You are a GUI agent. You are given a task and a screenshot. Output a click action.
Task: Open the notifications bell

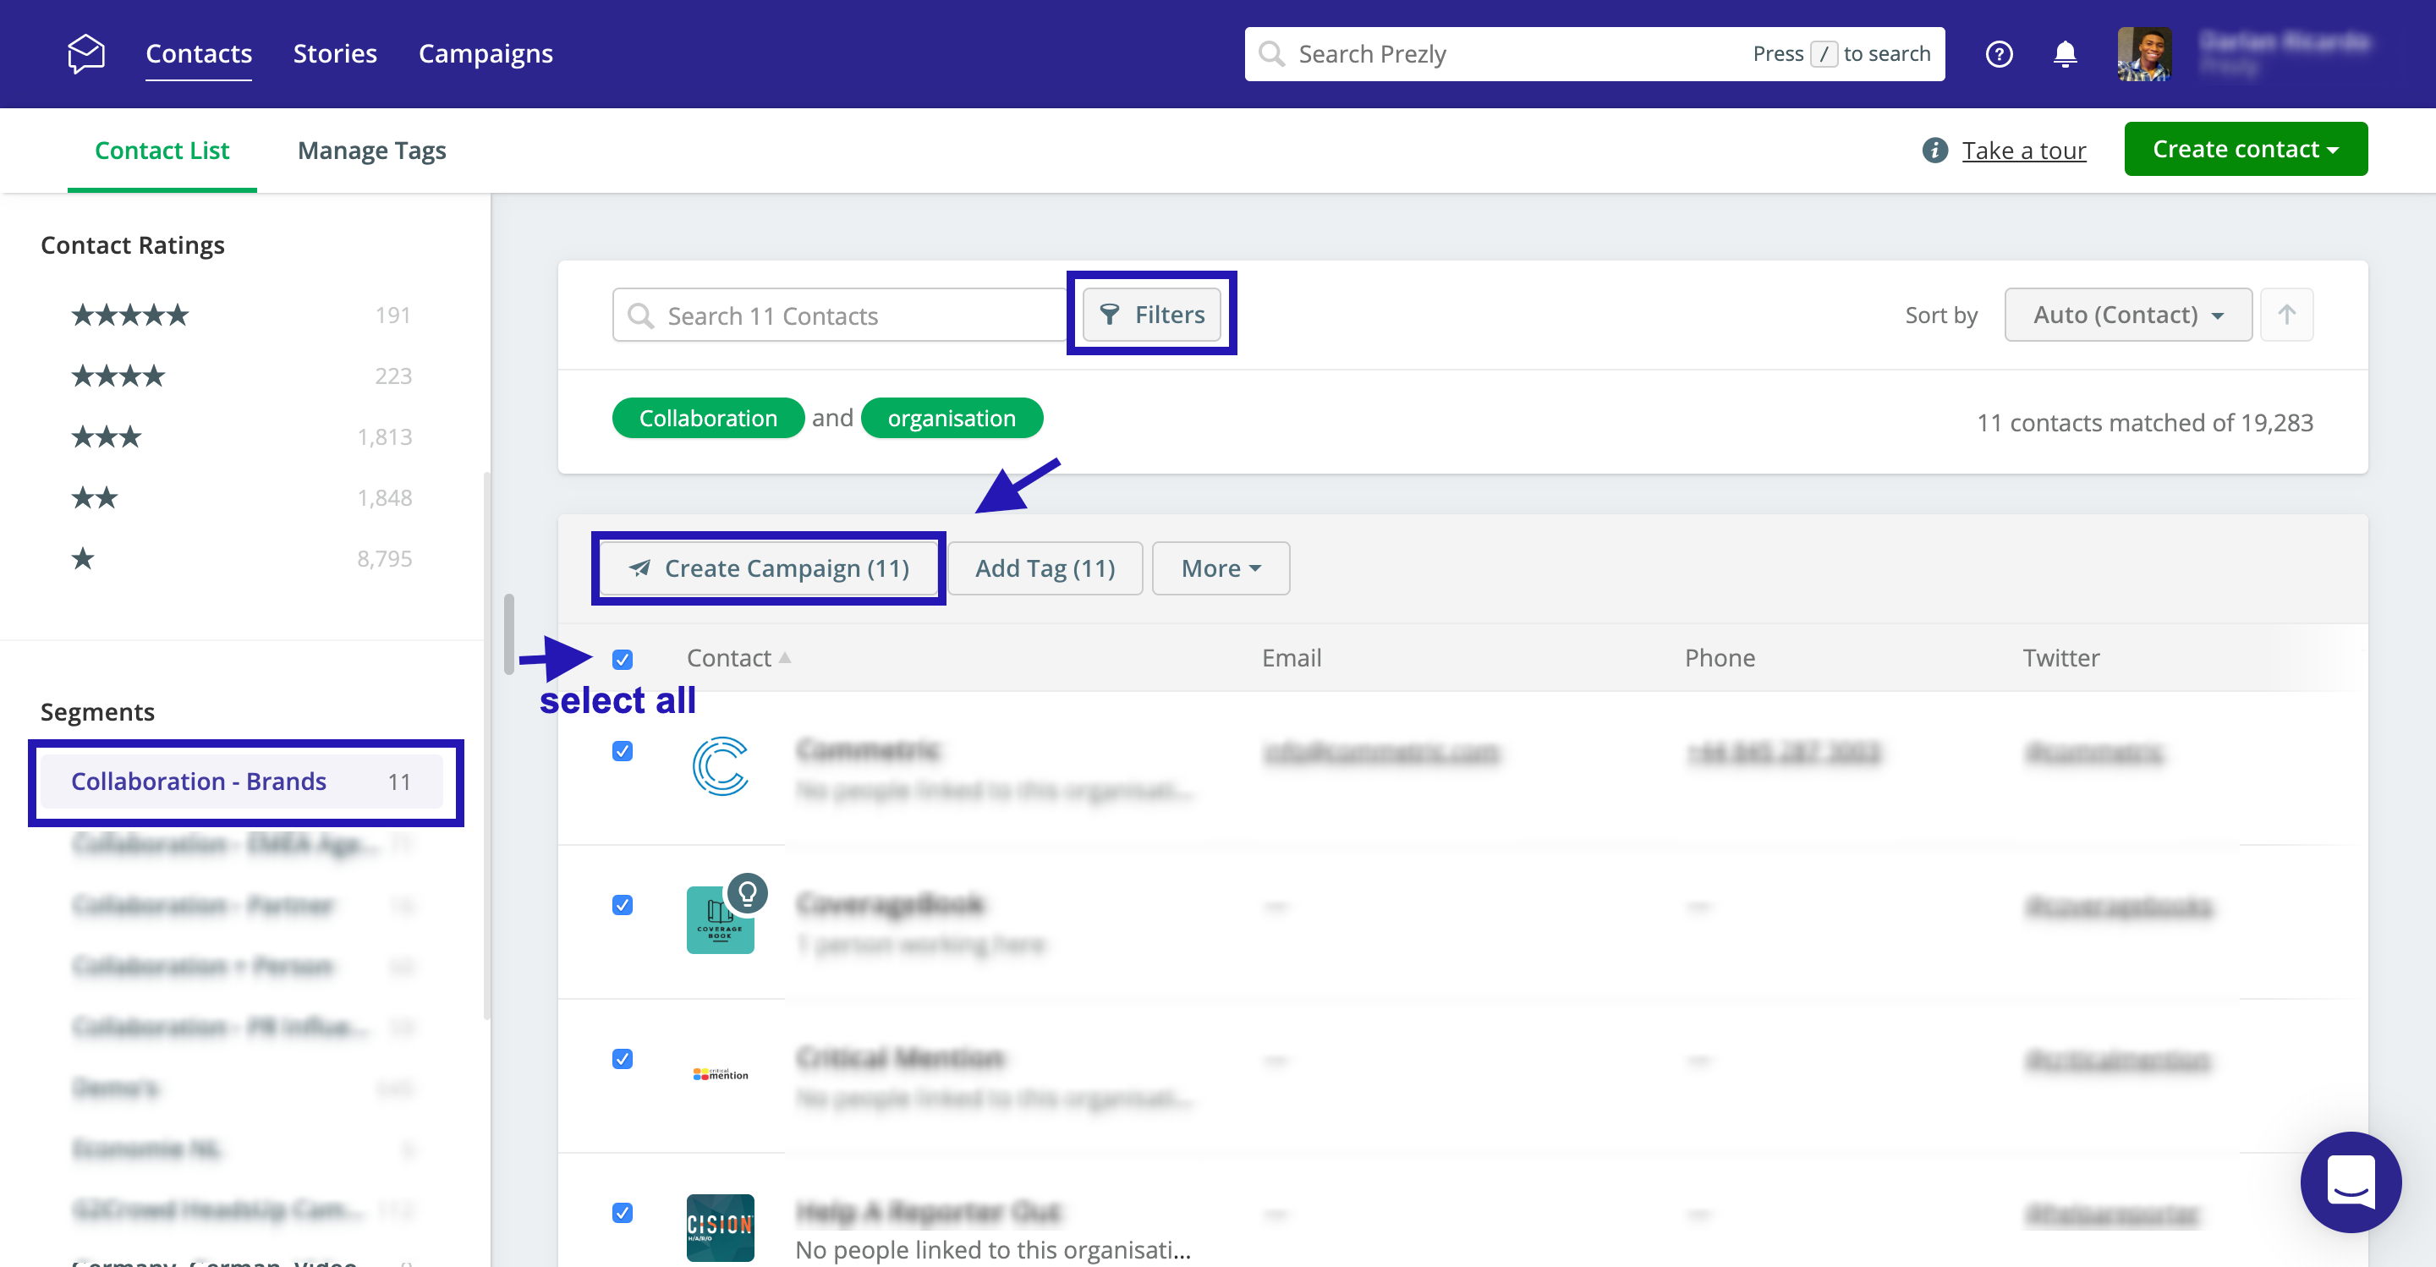(x=2066, y=54)
